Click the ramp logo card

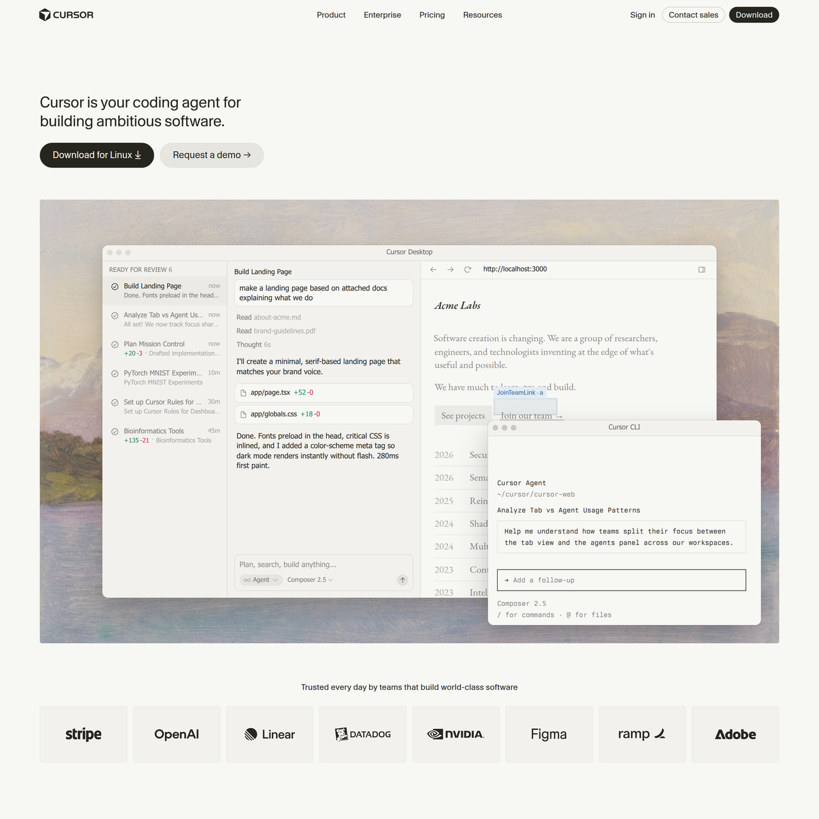click(642, 734)
